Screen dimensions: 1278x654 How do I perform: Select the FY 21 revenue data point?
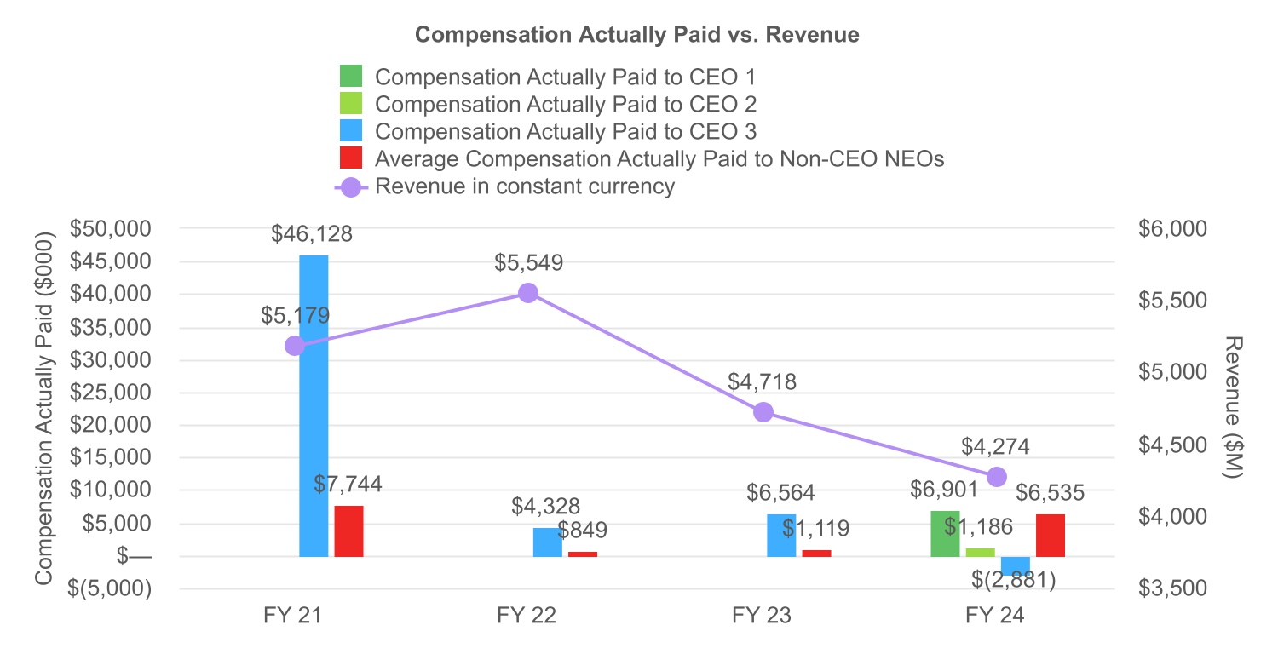(x=295, y=346)
